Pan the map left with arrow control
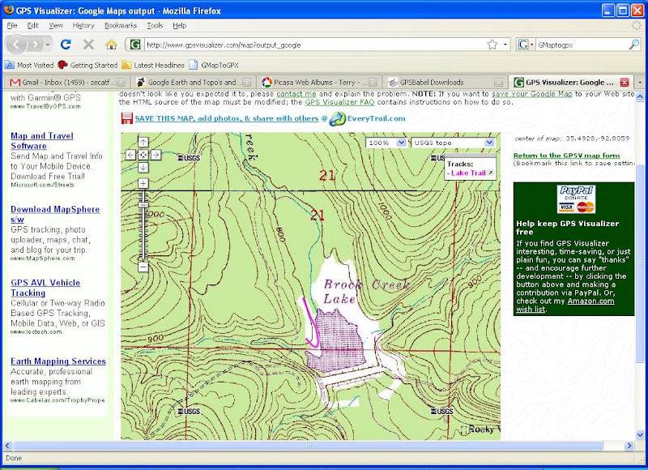Image resolution: width=648 pixels, height=470 pixels. coord(130,154)
